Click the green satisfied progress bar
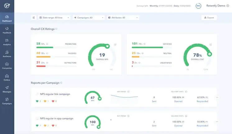This screenshot has height=134, width=232. pyautogui.click(x=147, y=47)
